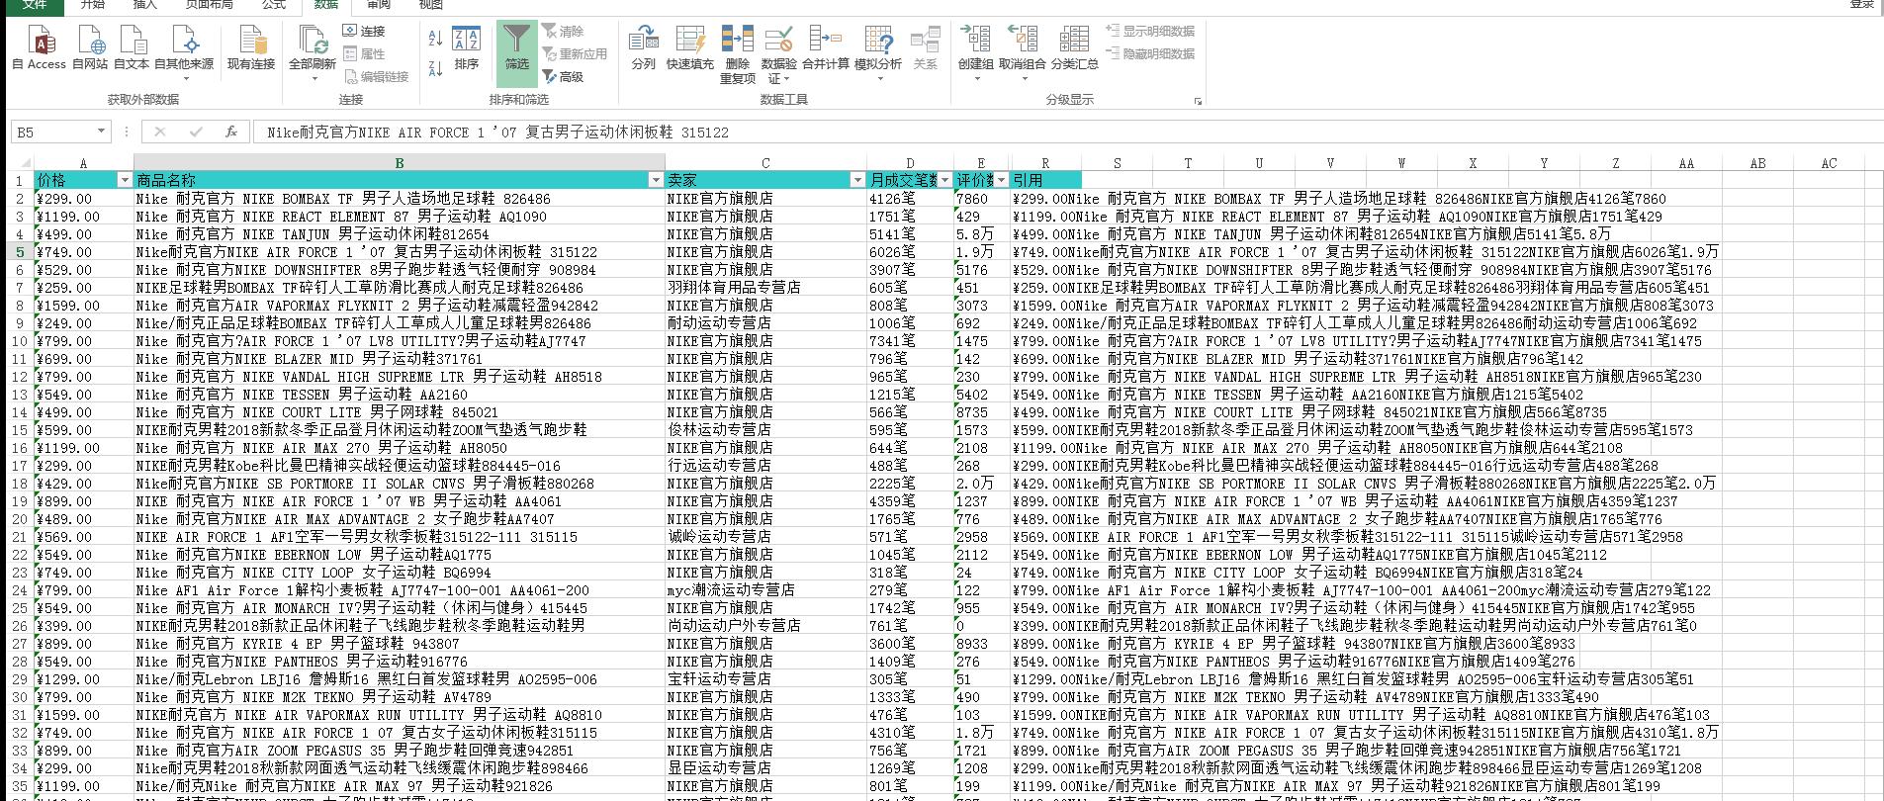This screenshot has width=1884, height=801.
Task: Click the Name Box showing B5
Action: [52, 132]
